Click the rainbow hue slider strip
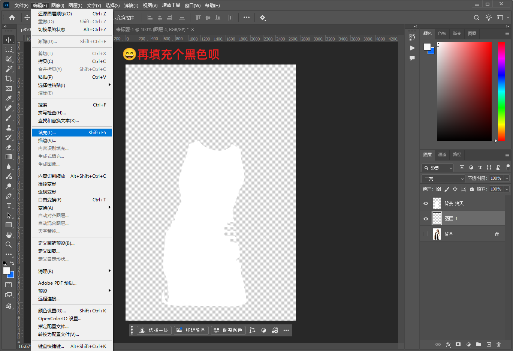The image size is (513, 351). 501,91
